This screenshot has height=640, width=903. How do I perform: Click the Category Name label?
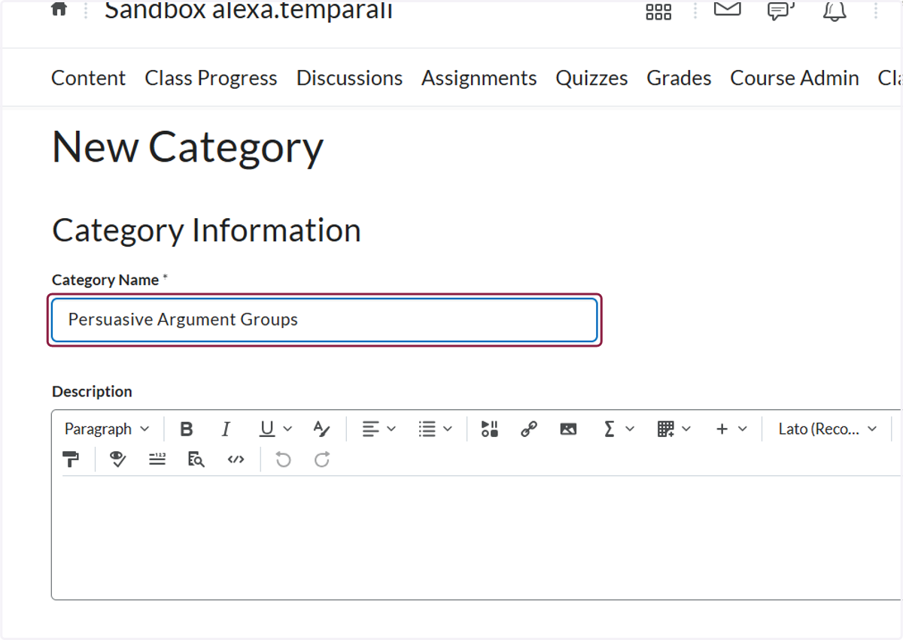point(105,280)
